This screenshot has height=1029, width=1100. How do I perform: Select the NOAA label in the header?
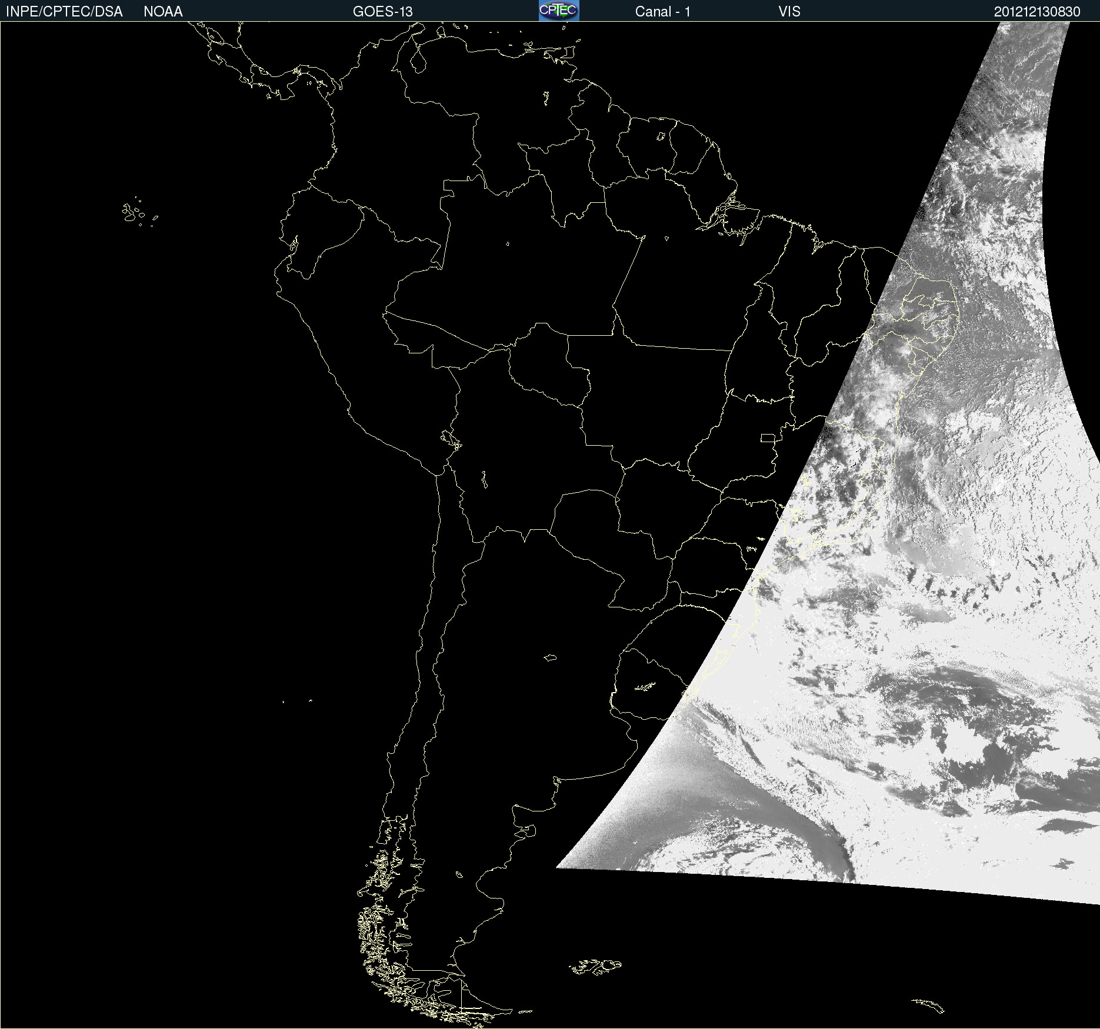pos(163,12)
